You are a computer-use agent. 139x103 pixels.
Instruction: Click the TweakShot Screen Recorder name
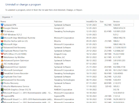pyautogui.click(x=16, y=74)
